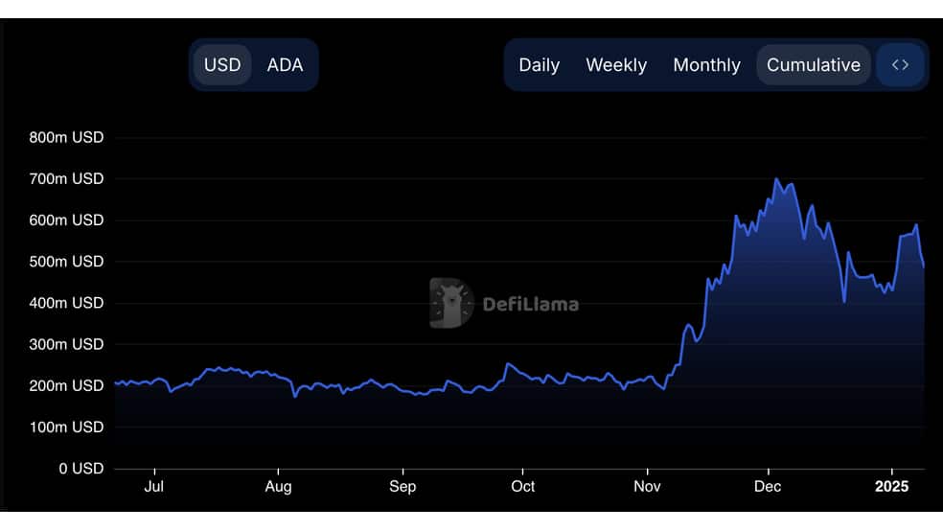Click the 200m USD axis label
This screenshot has width=943, height=531.
(66, 385)
